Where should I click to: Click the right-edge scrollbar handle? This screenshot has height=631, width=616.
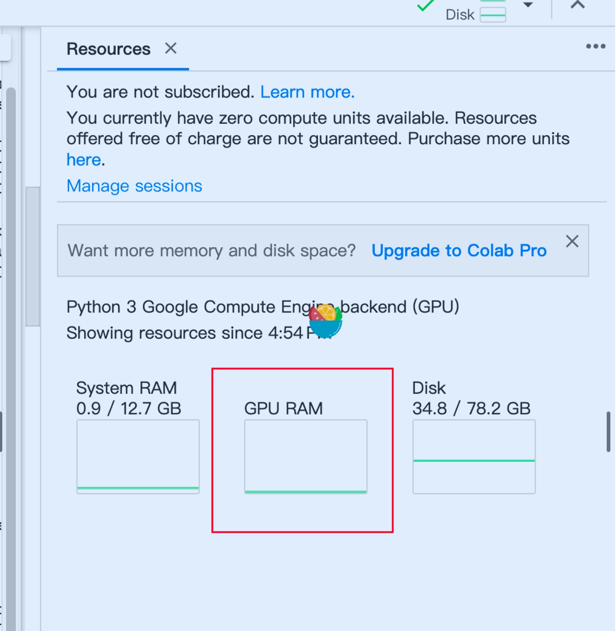608,432
